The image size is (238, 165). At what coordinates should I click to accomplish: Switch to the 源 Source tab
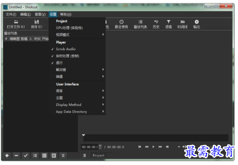pyautogui.click(x=84, y=155)
